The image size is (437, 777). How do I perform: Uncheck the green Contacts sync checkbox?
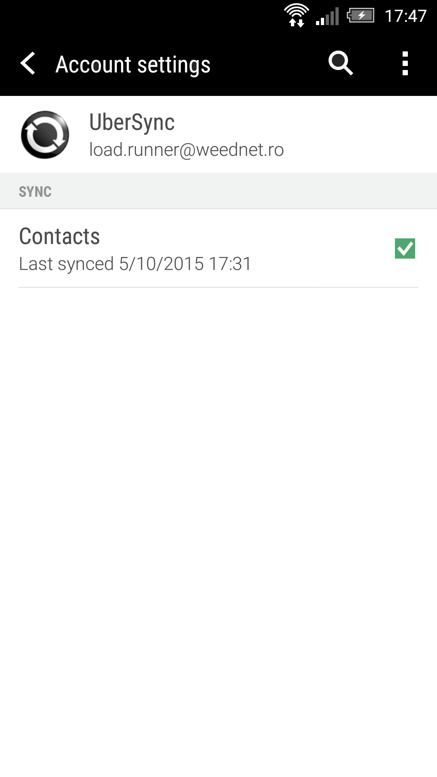click(405, 248)
